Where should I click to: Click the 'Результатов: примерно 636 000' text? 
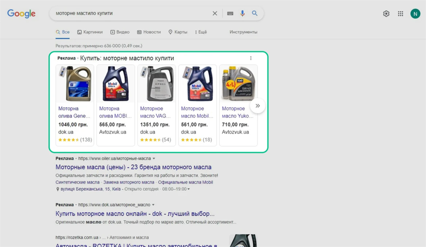[99, 46]
